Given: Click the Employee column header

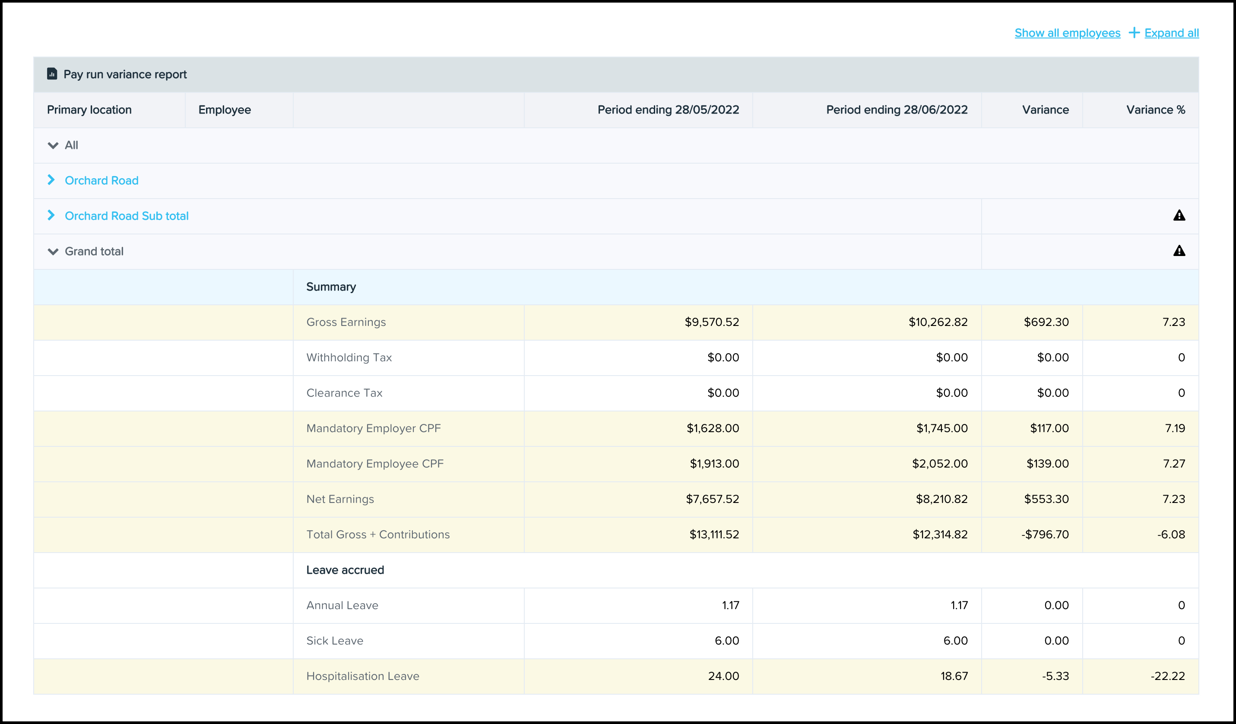Looking at the screenshot, I should click(224, 110).
